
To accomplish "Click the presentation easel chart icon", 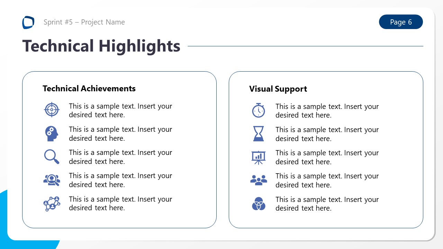I will tap(258, 157).
